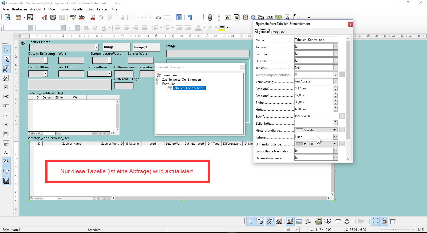Collapse the Formular tree node
This screenshot has width=427, height=233.
point(157,84)
